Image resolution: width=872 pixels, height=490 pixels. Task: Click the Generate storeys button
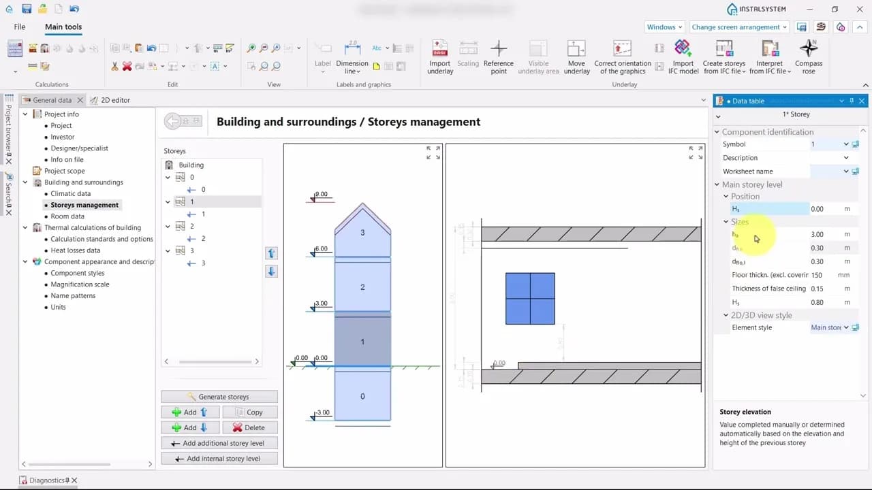219,397
